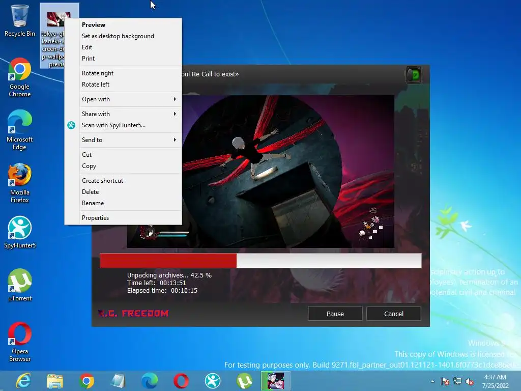521x391 pixels.
Task: Show hidden tray icons arrow
Action: 432,381
